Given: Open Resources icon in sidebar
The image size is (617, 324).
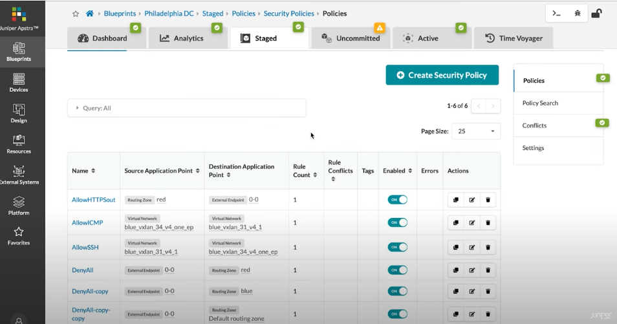Looking at the screenshot, I should (19, 144).
